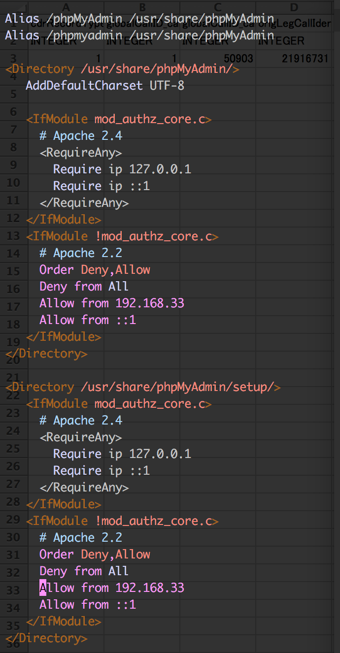The width and height of the screenshot is (340, 653).
Task: Click the lowercase 'Alias /phpmyadmin' line
Action: (x=139, y=35)
